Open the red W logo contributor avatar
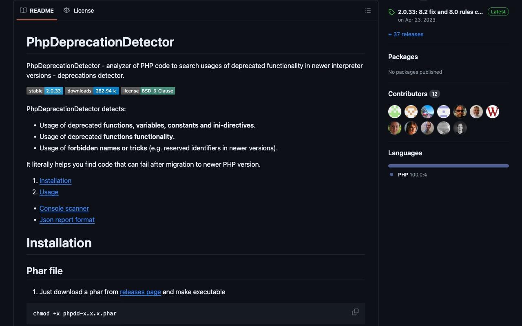 pos(493,112)
